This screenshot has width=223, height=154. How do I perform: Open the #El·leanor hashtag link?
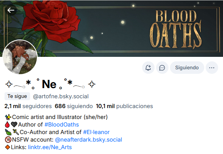click(96, 132)
